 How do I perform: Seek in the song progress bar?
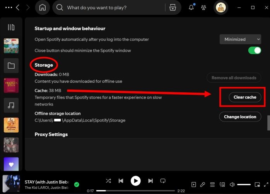point(135,191)
